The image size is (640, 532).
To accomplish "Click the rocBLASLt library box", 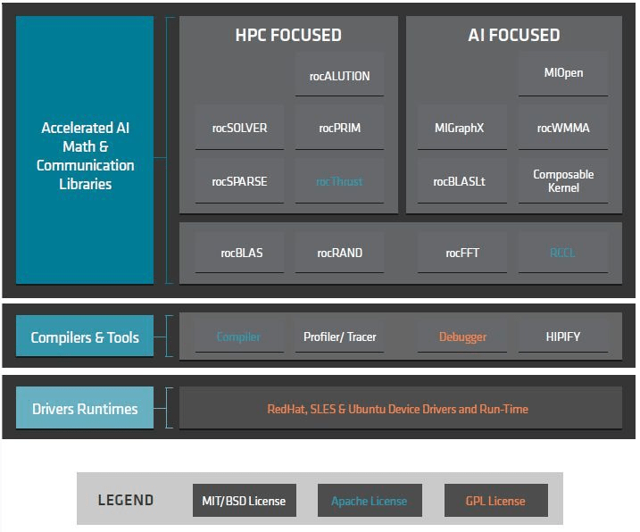I will pos(462,181).
